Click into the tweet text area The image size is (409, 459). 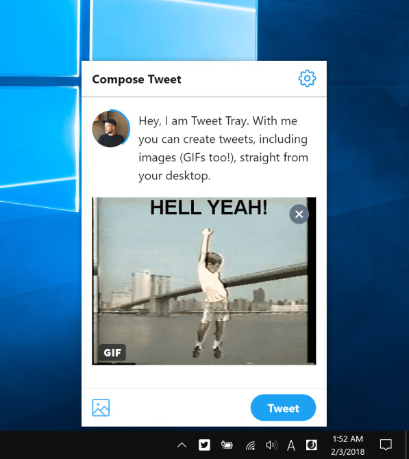click(223, 148)
